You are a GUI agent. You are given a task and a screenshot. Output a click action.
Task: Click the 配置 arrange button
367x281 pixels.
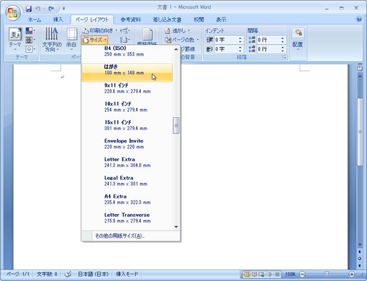click(x=297, y=39)
